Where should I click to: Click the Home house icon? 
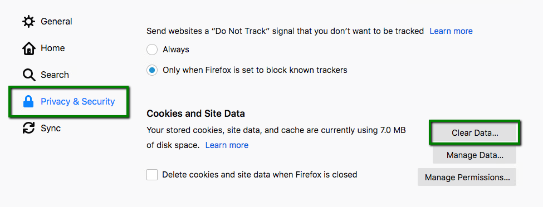coord(28,48)
